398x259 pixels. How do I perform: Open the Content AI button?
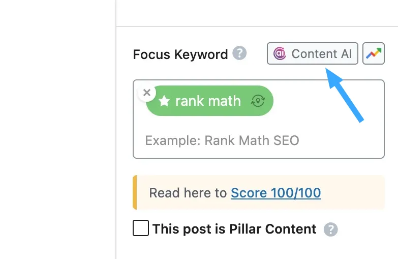313,53
